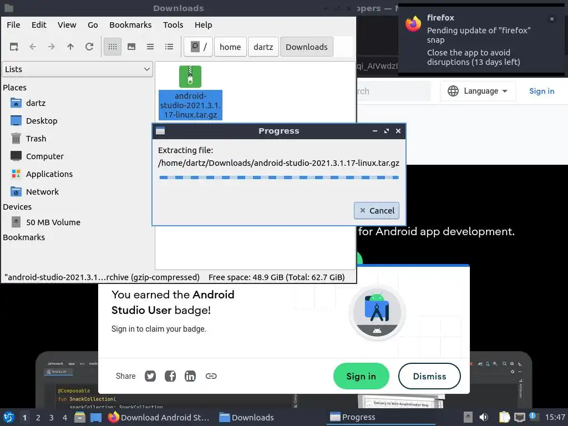This screenshot has height=426, width=568.
Task: Copy the badge share link
Action: coord(211,376)
